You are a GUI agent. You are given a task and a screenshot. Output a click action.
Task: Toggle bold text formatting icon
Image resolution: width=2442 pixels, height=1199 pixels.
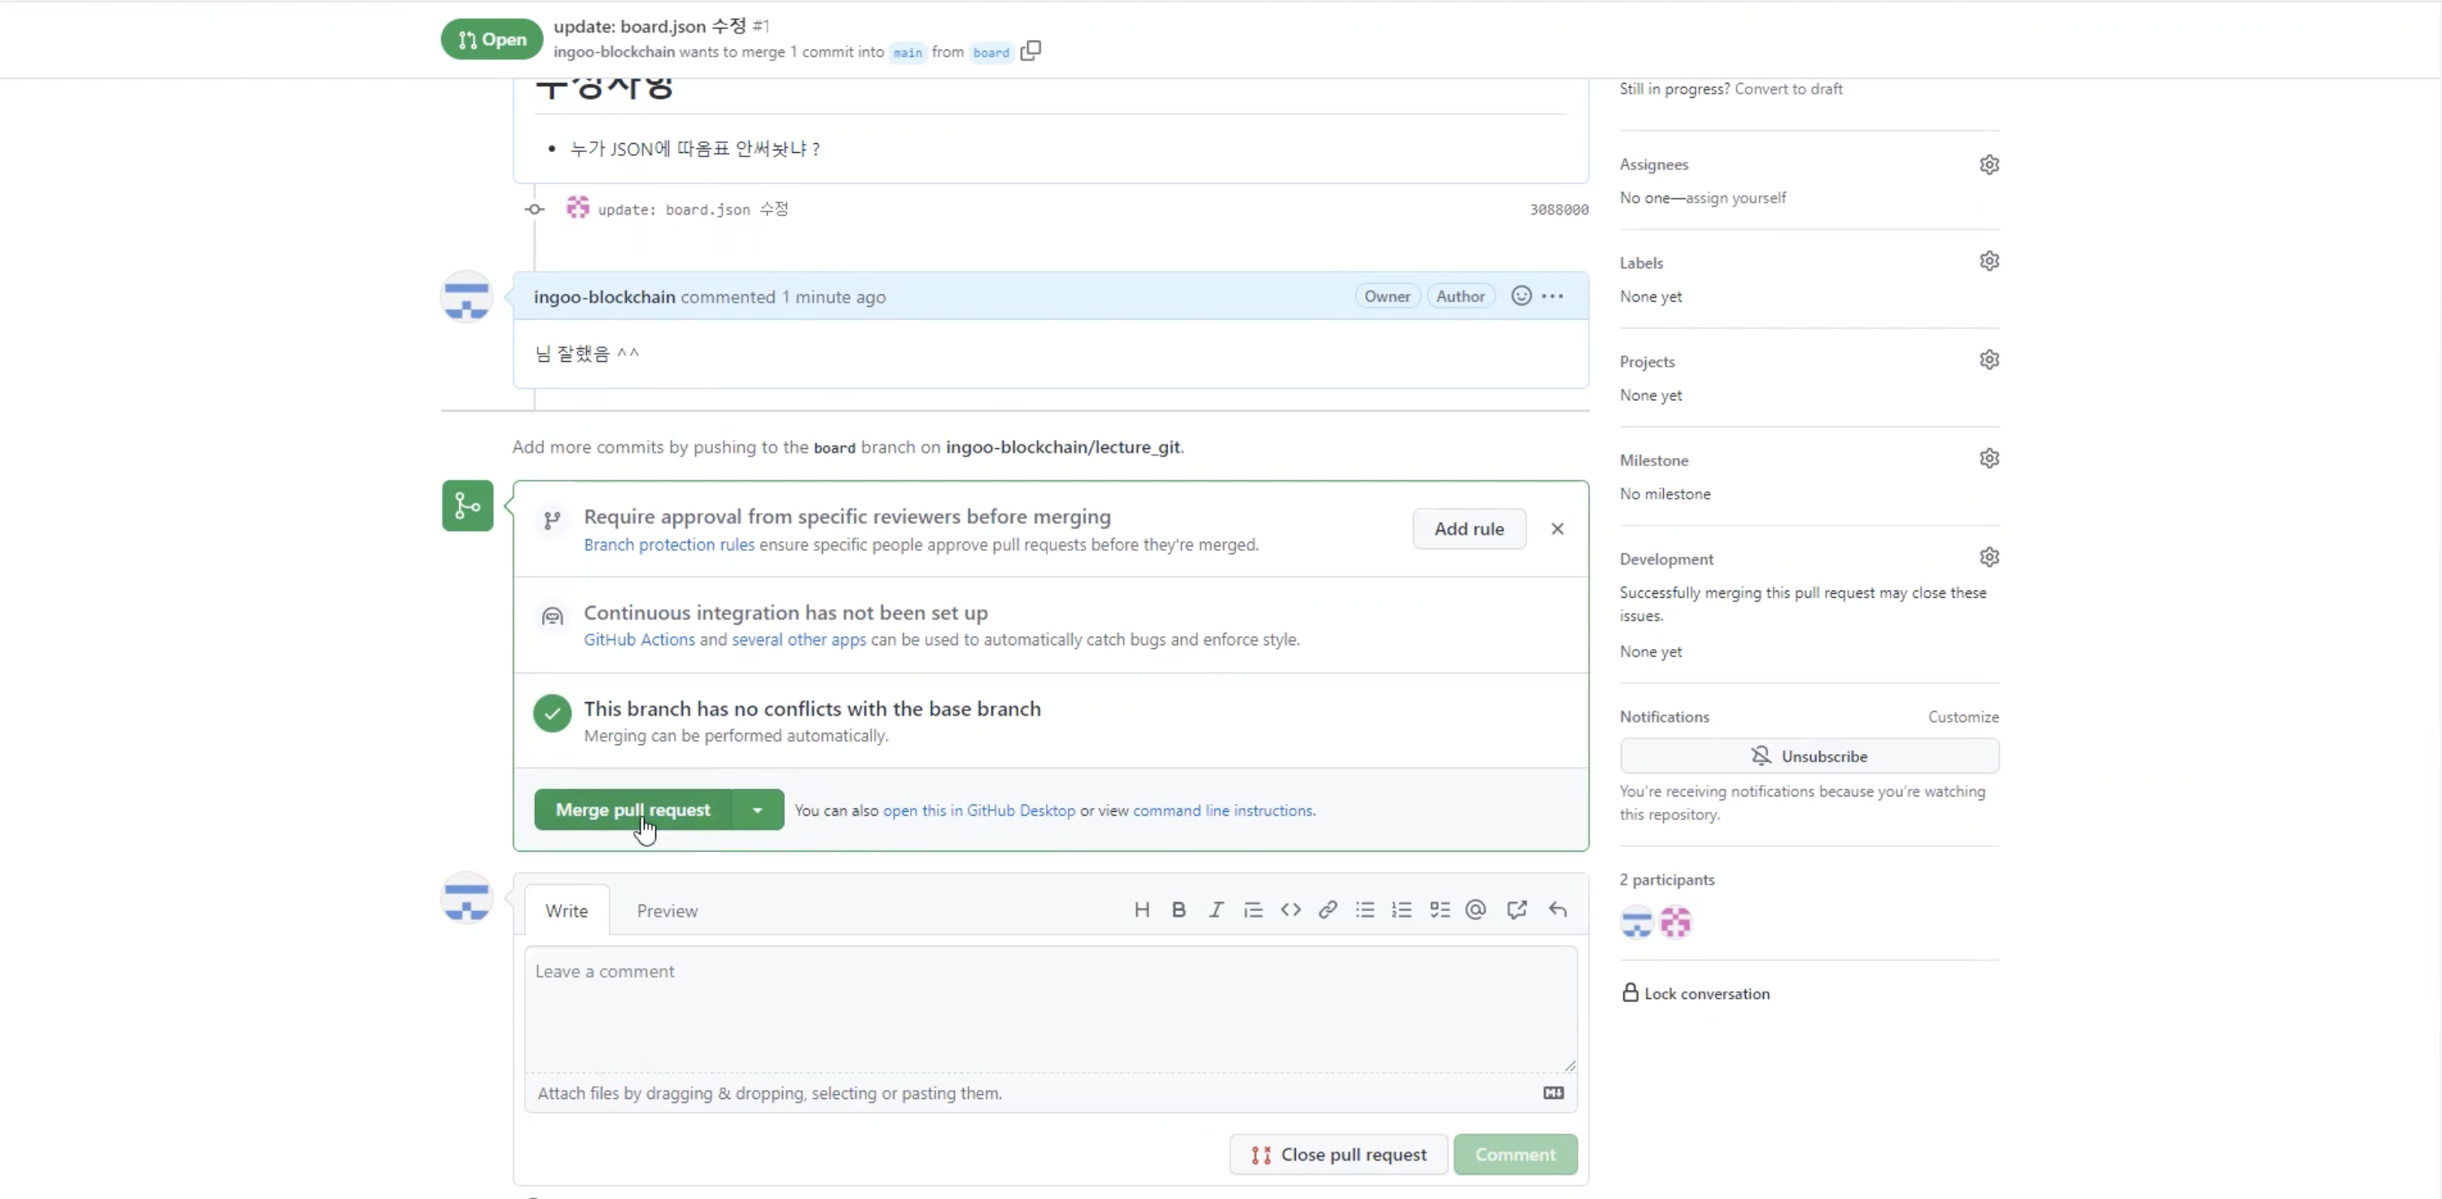coord(1179,910)
